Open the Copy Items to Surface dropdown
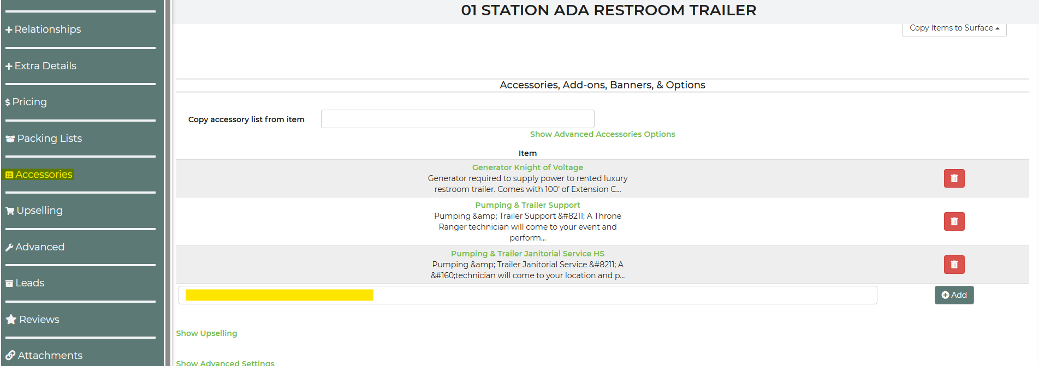Screen dimensions: 1039x366 point(954,28)
